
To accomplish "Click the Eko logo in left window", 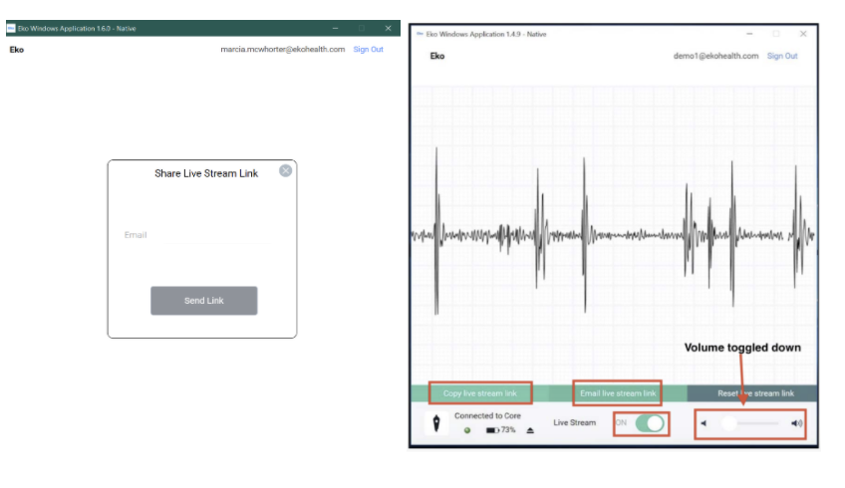I will (x=16, y=50).
